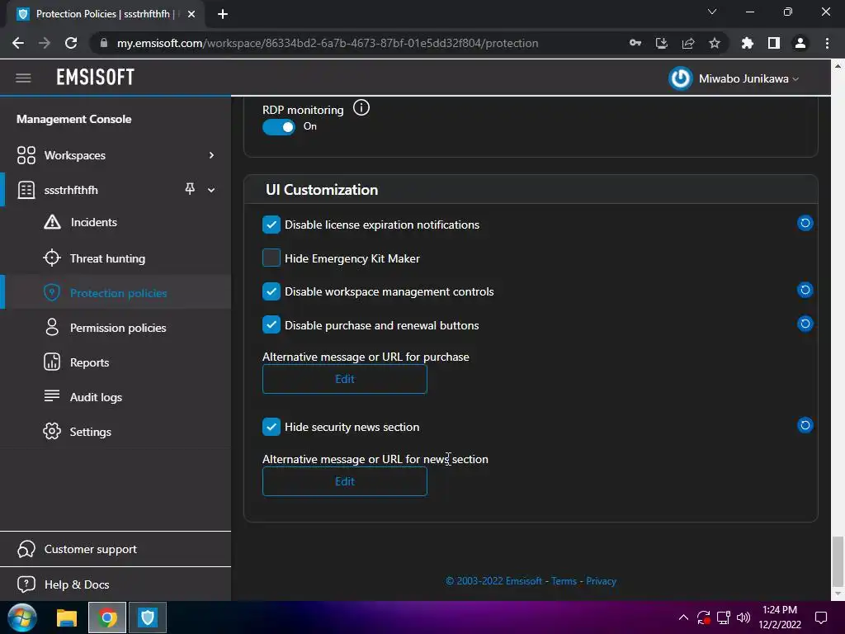The height and width of the screenshot is (634, 845).
Task: Bookmark this page with the star icon
Action: coord(715,43)
